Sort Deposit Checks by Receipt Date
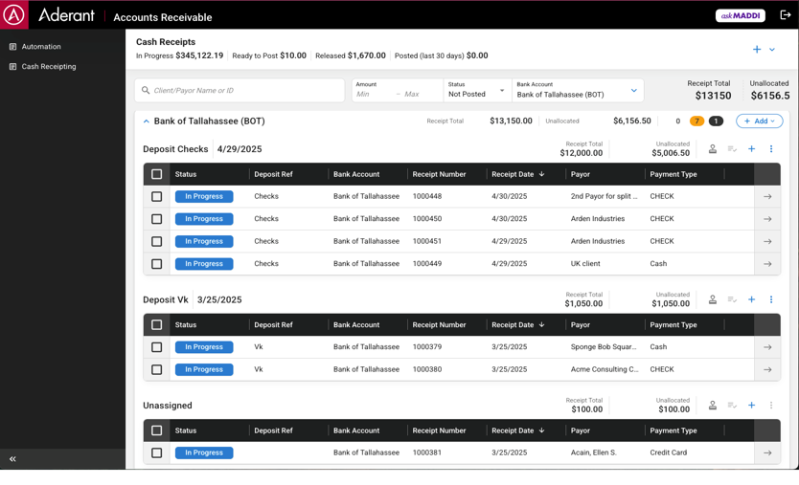Screen dimensions: 799x485 pos(517,174)
